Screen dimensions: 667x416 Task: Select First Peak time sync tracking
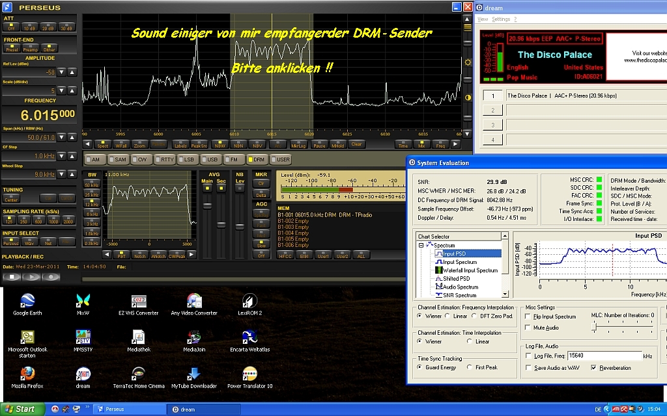pyautogui.click(x=470, y=367)
